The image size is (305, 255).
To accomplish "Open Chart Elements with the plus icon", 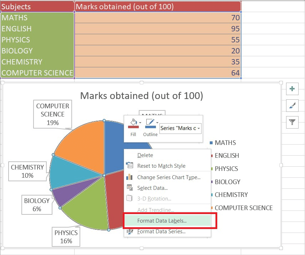I will click(292, 89).
